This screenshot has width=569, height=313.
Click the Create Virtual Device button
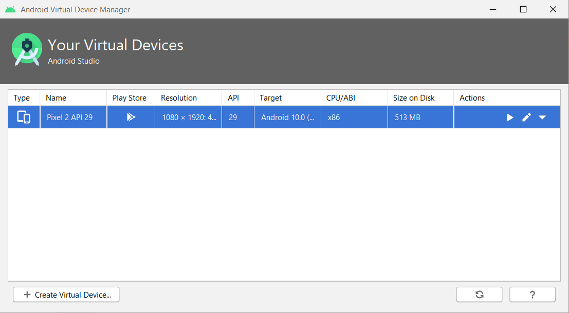pyautogui.click(x=66, y=295)
